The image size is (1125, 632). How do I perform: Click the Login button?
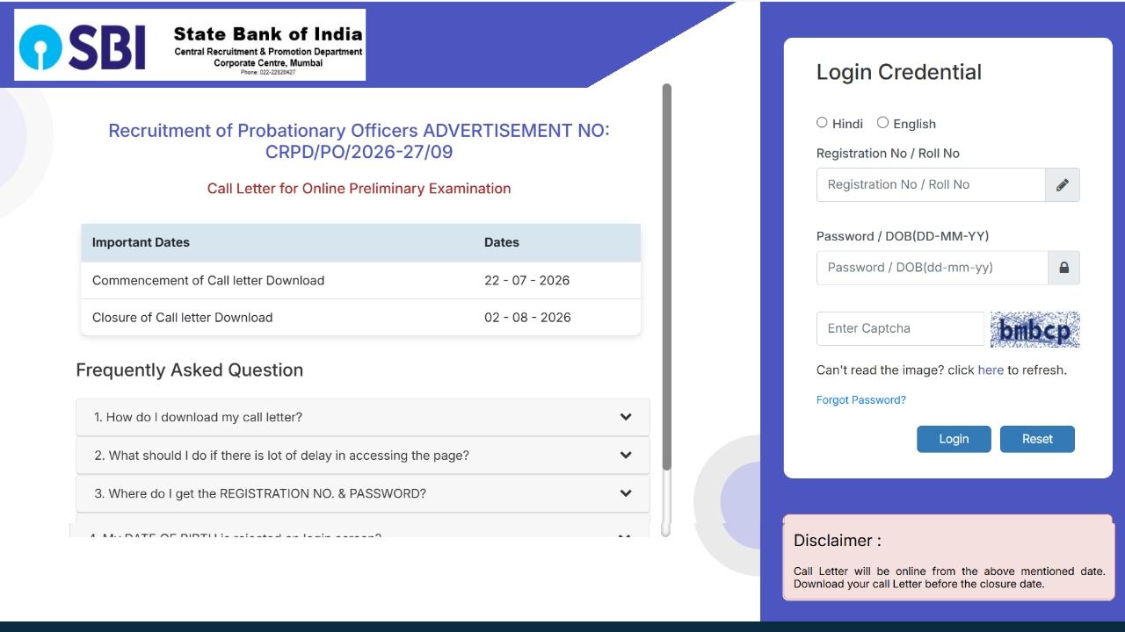954,439
